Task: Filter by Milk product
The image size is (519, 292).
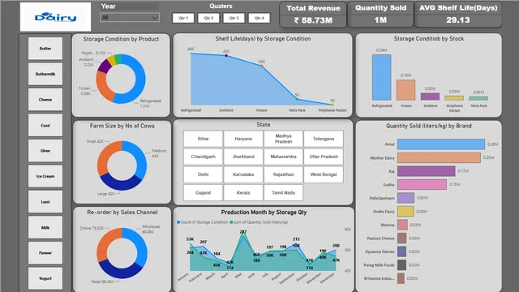Action: tap(45, 227)
